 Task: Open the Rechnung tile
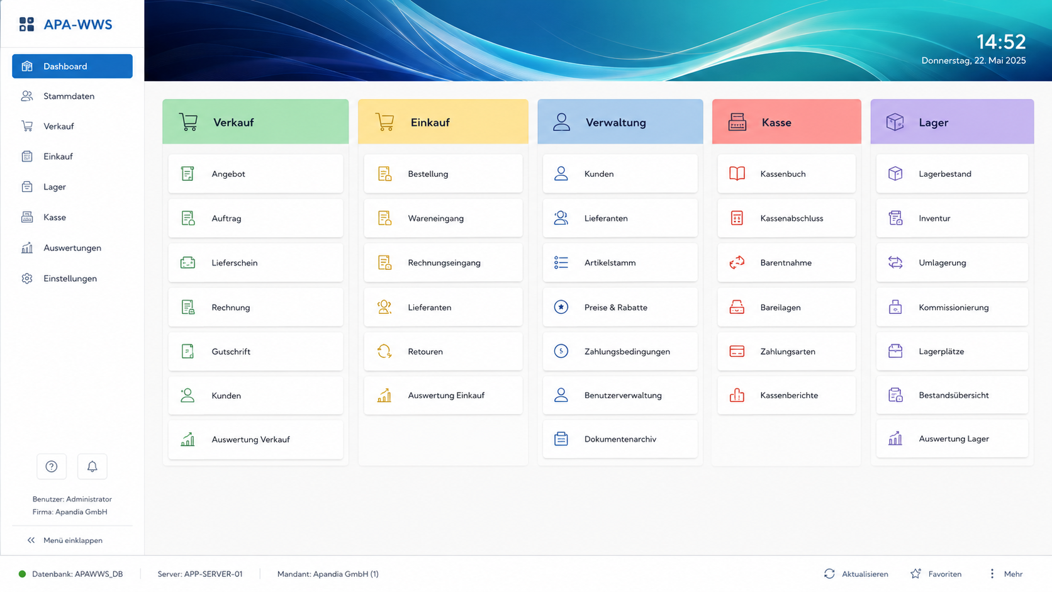pos(255,307)
